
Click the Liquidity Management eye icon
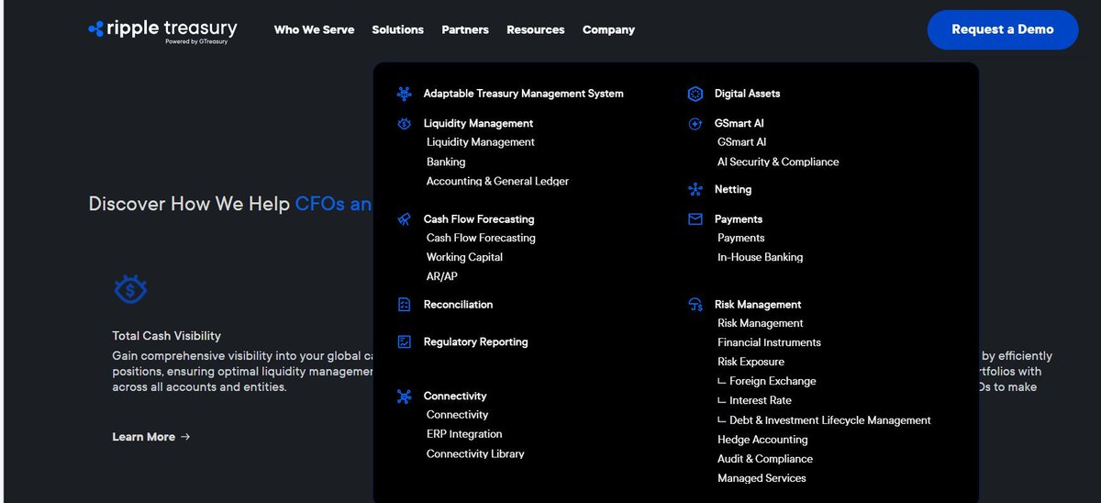[404, 123]
